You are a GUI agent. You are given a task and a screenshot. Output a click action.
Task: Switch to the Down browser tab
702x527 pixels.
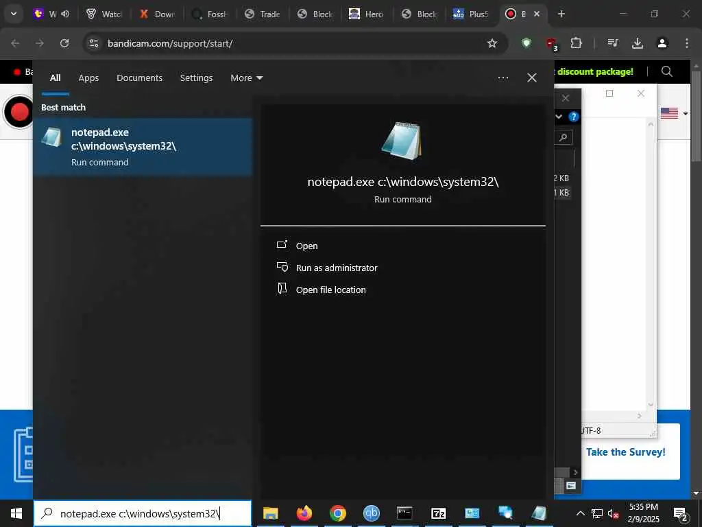158,14
